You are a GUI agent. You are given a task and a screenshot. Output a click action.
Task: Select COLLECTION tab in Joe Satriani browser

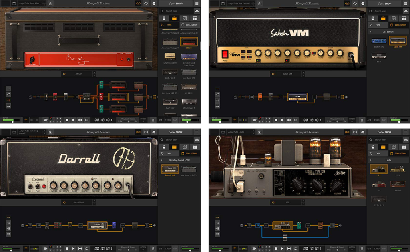click(x=398, y=25)
